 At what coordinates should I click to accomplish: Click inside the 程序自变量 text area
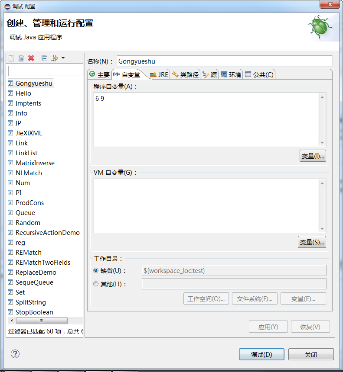click(x=206, y=120)
